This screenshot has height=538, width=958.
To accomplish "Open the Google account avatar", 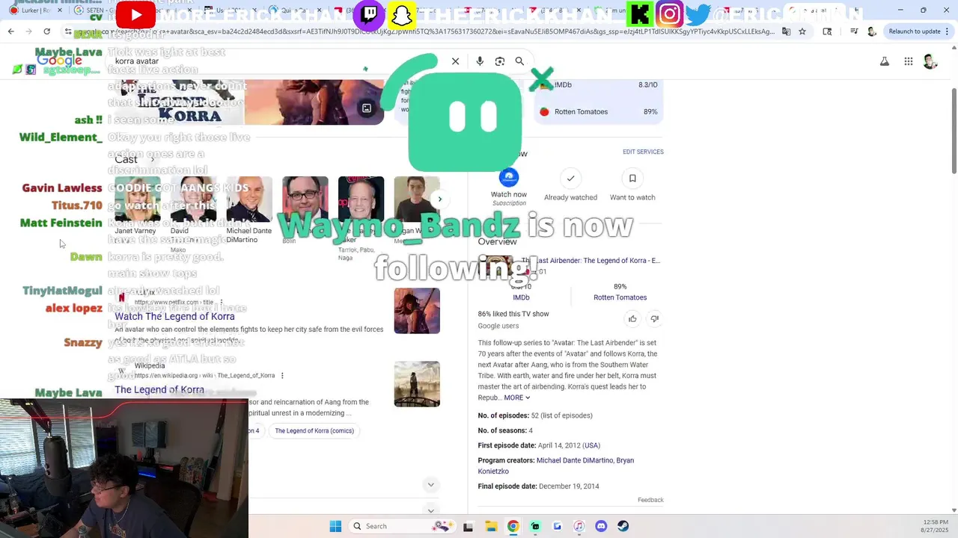I will (930, 61).
